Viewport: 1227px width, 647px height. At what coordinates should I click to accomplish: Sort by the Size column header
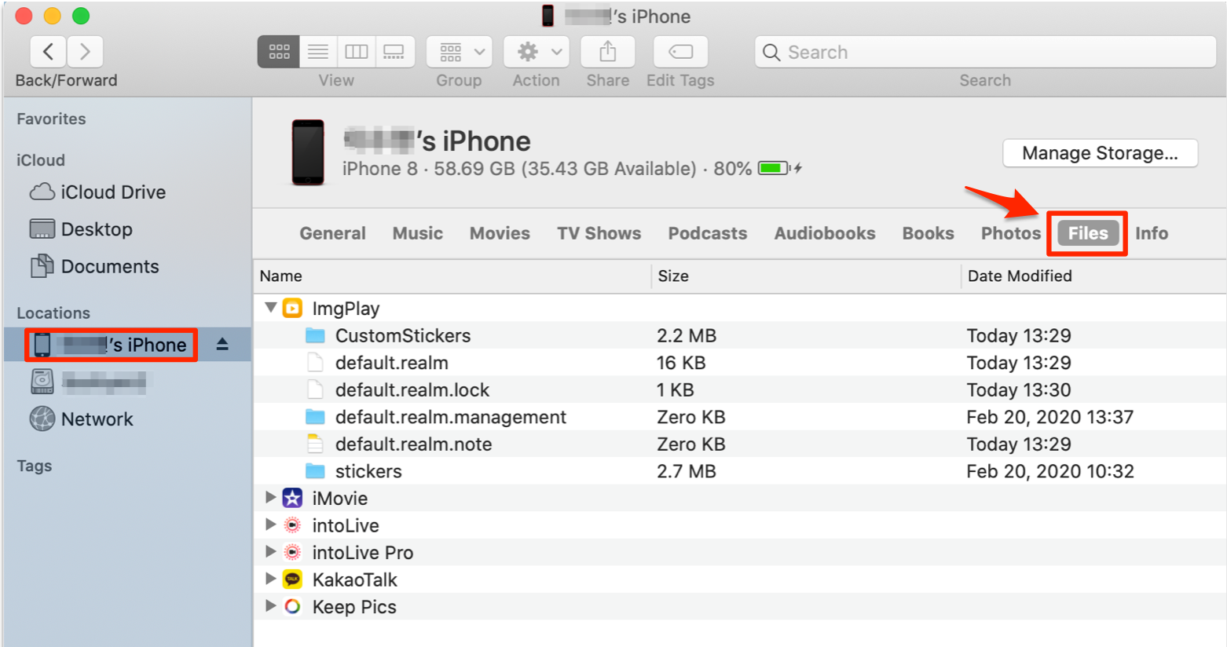(806, 276)
